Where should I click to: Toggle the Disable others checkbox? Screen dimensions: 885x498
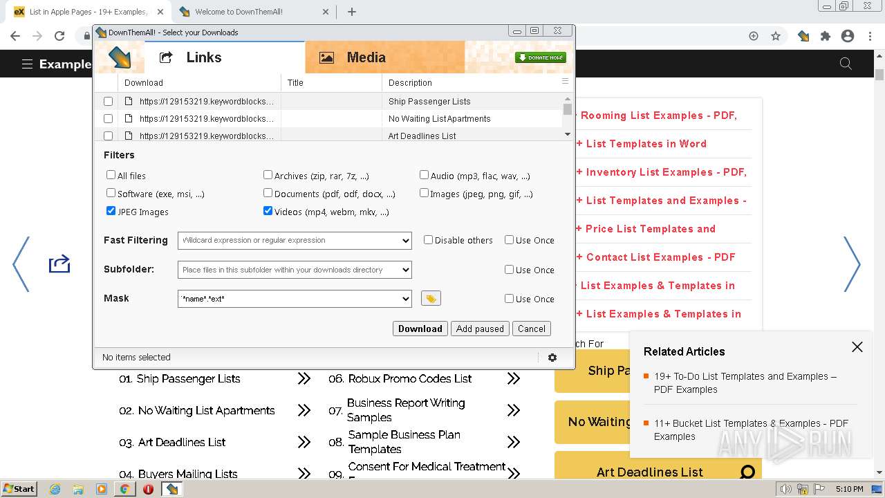pyautogui.click(x=428, y=239)
